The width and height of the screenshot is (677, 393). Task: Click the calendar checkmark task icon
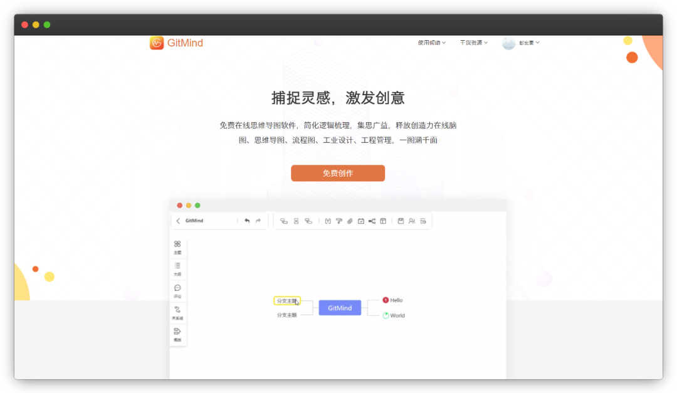(x=361, y=221)
